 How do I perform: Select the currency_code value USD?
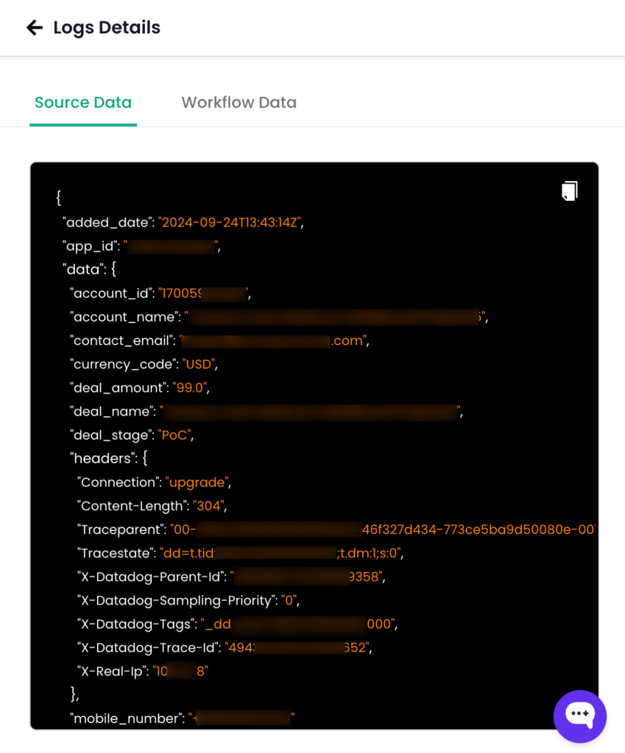198,365
